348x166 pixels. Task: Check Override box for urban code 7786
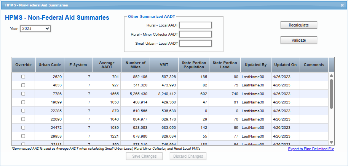click(23, 94)
